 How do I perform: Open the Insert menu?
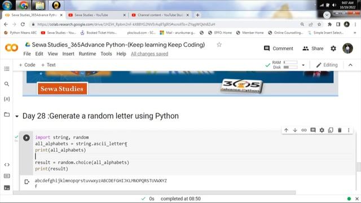(68, 54)
